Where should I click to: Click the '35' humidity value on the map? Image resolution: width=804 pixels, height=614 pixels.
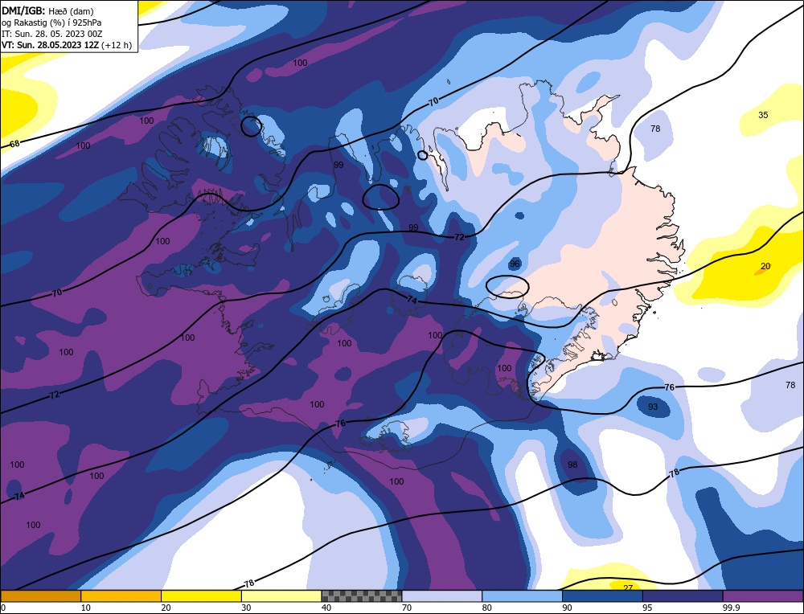point(763,115)
